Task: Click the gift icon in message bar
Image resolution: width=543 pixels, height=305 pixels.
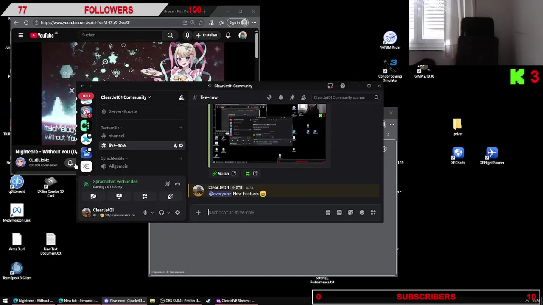Action: [x=328, y=212]
